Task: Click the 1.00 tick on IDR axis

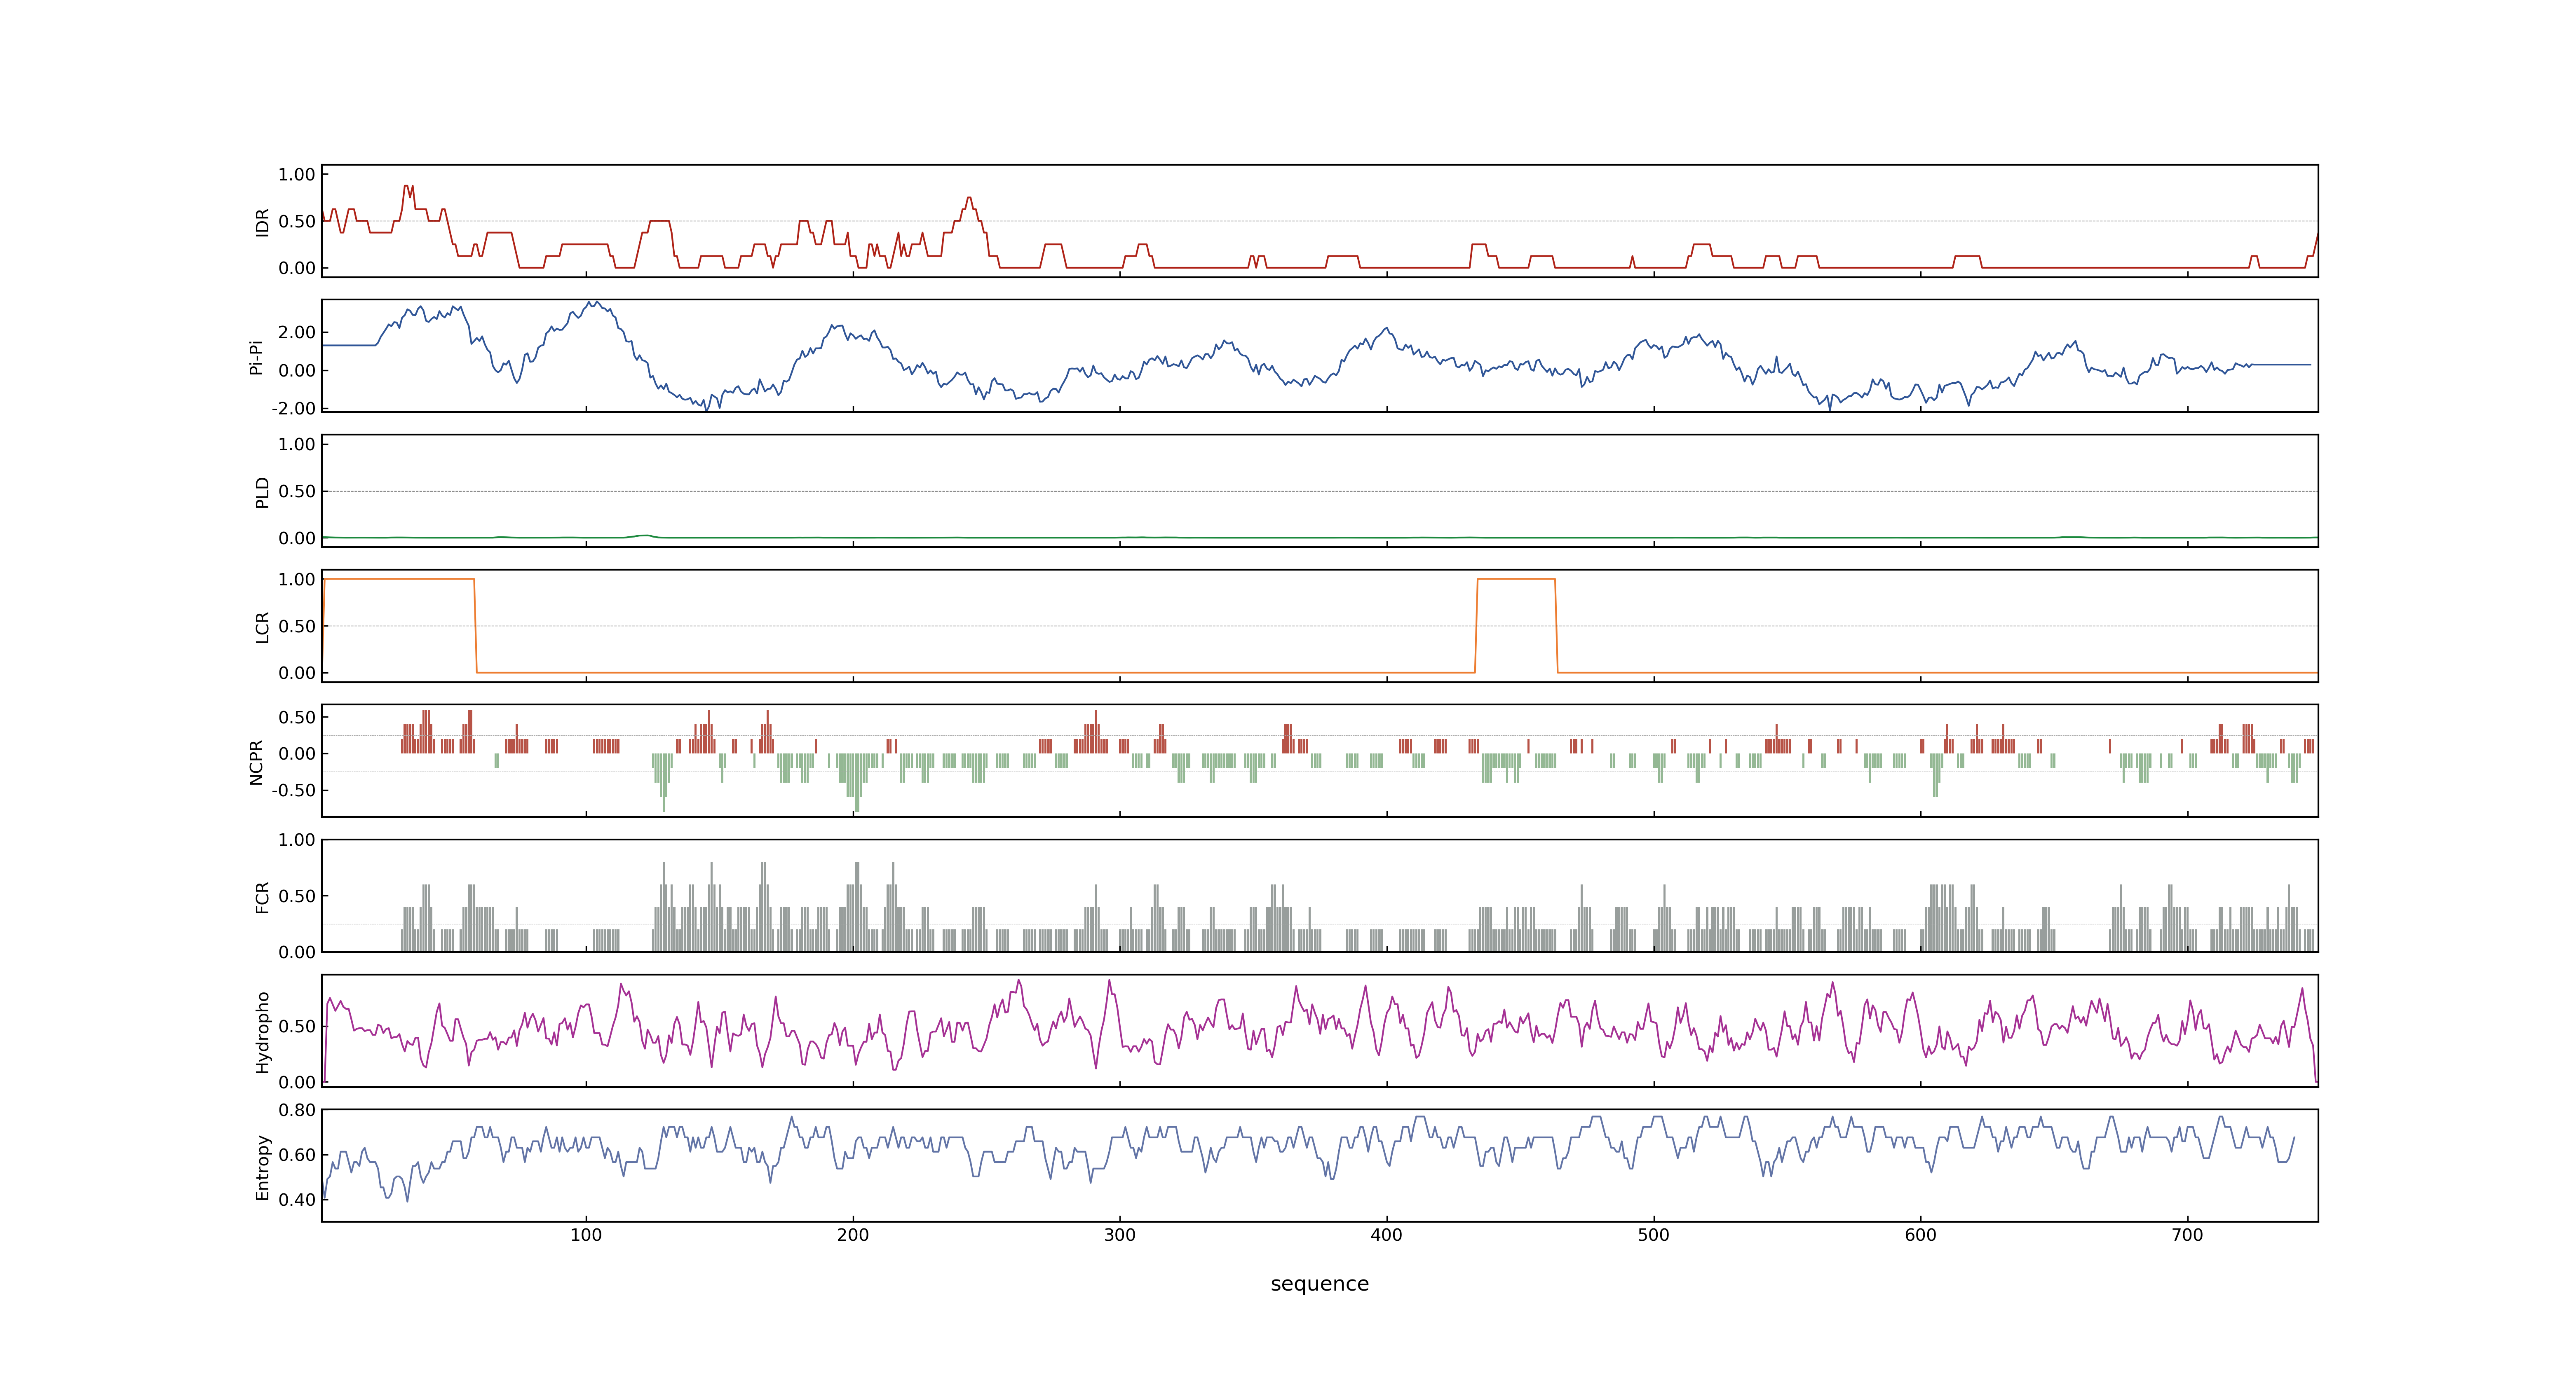Action: tap(297, 175)
